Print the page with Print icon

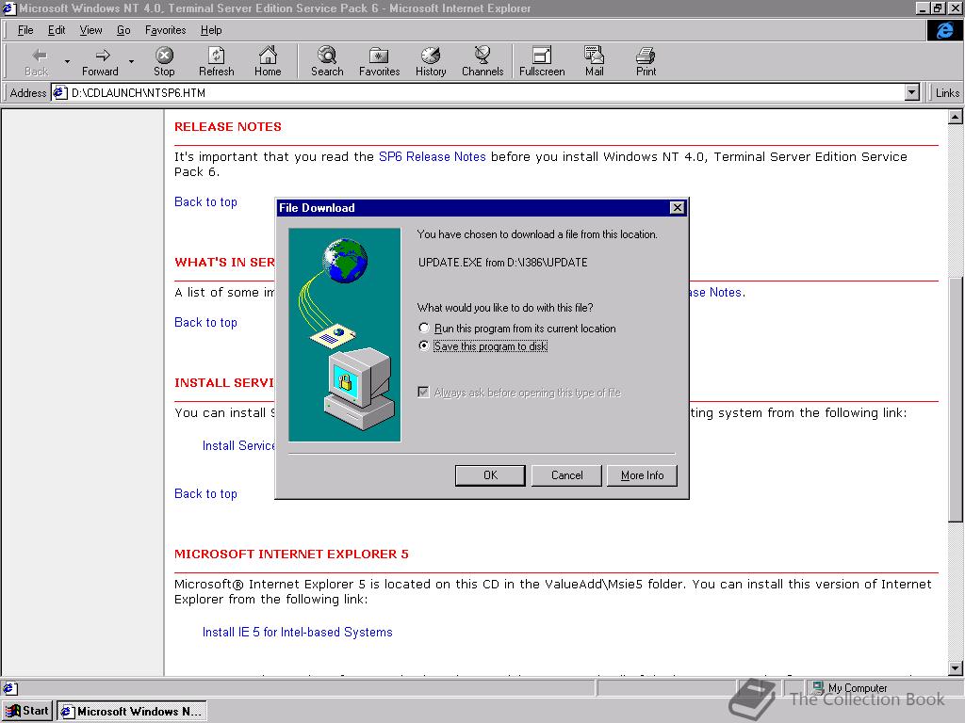coord(646,61)
